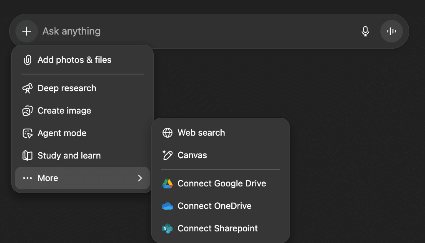Start dictation with the microphone icon
Image resolution: width=425 pixels, height=243 pixels.
(365, 31)
